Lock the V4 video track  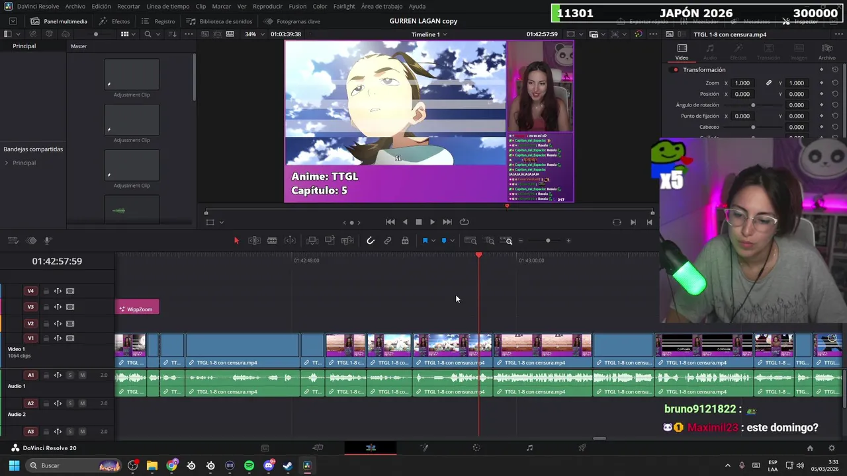[46, 292]
